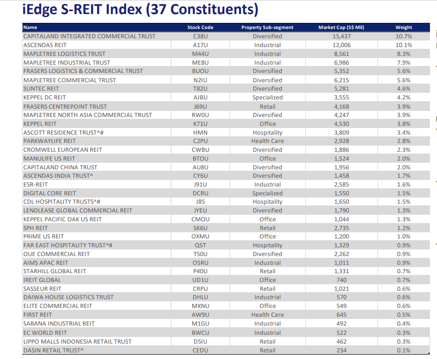Click the "STARHILL GLOBAL REIT" name
Image resolution: width=437 pixels, height=359 pixels.
(55, 271)
